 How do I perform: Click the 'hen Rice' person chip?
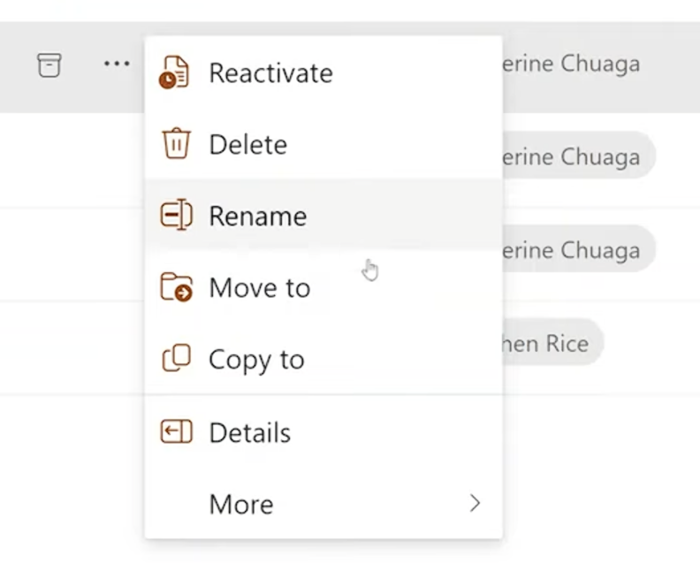point(552,343)
